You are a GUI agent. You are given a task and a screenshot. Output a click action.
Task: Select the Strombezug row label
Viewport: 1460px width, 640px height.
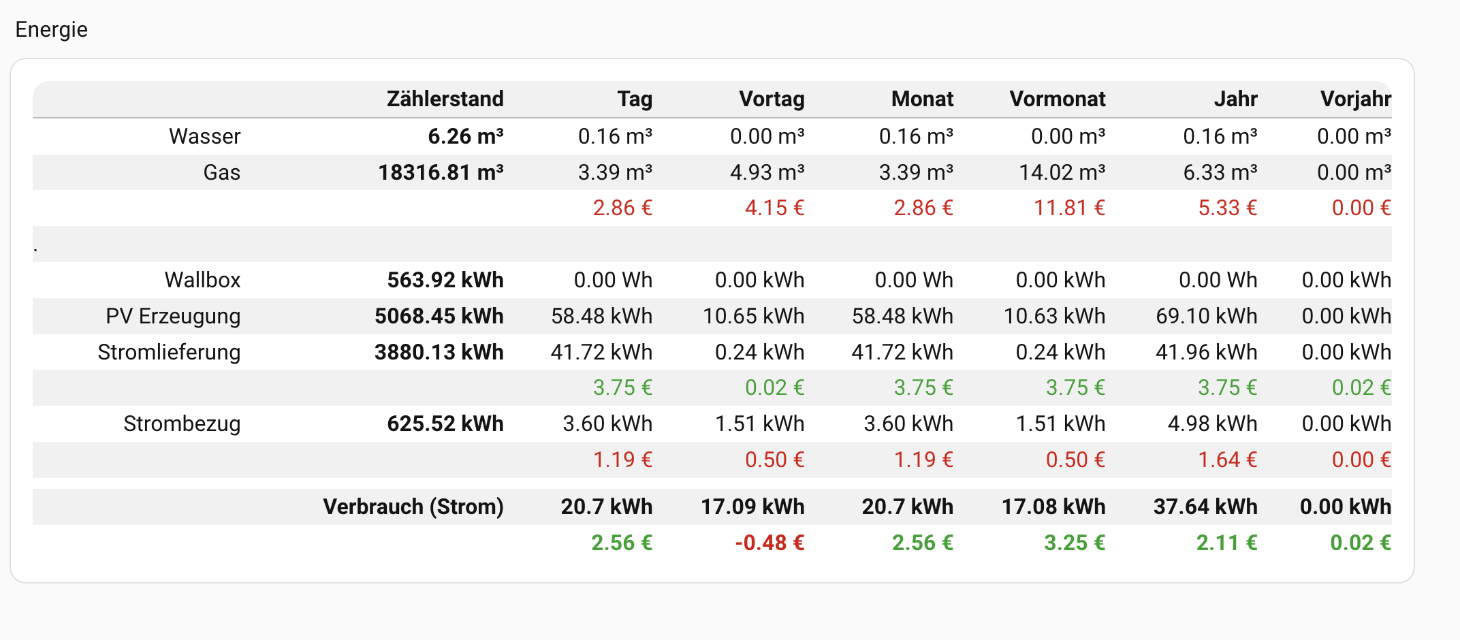[182, 423]
